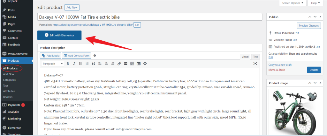The width and height of the screenshot is (327, 136).
Task: Insert a blockquote in the description
Action: 94,64
